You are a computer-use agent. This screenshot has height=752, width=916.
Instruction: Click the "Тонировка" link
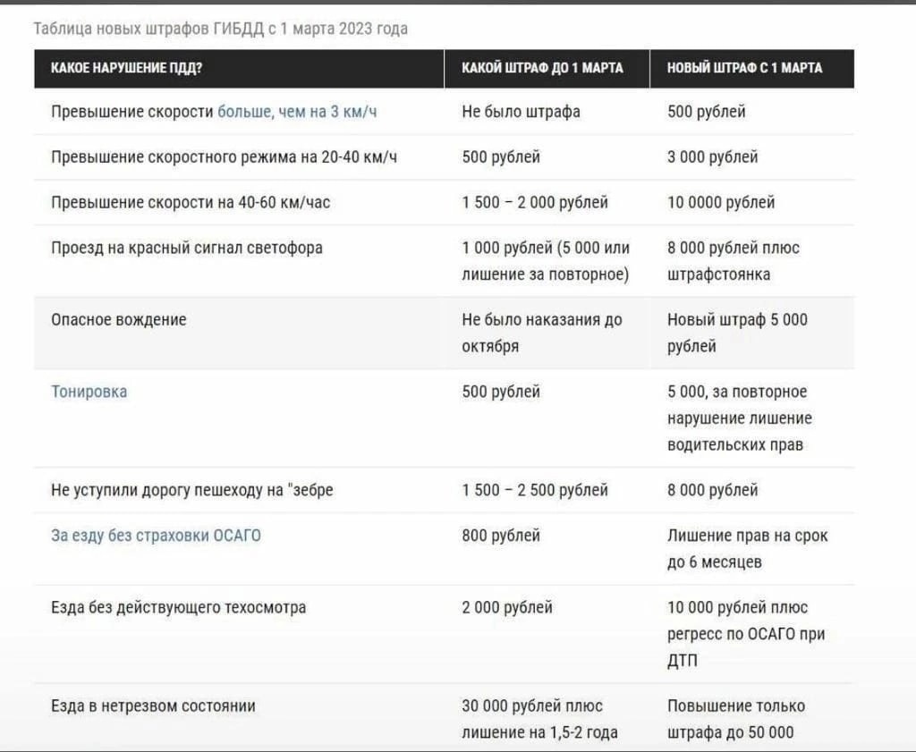coord(89,392)
